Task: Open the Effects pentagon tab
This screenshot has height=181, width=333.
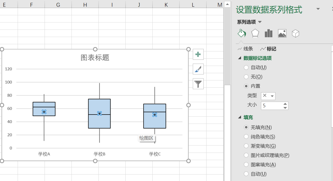Action: click(255, 33)
